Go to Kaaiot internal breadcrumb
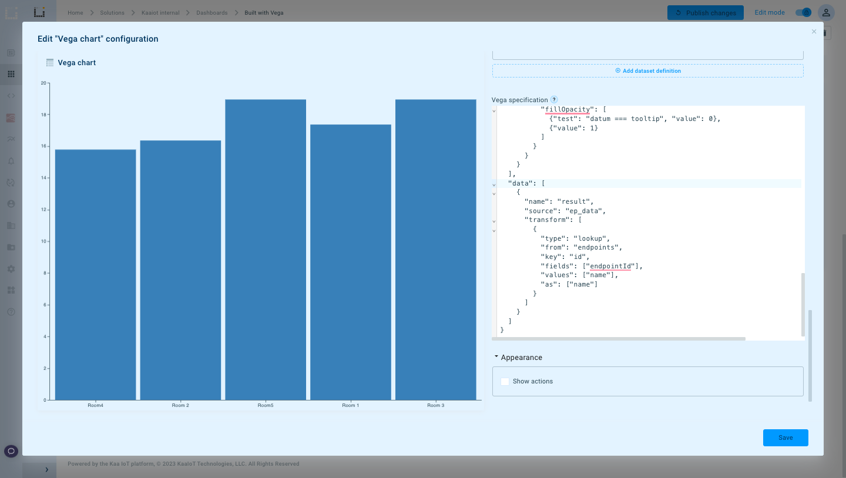 (x=160, y=12)
